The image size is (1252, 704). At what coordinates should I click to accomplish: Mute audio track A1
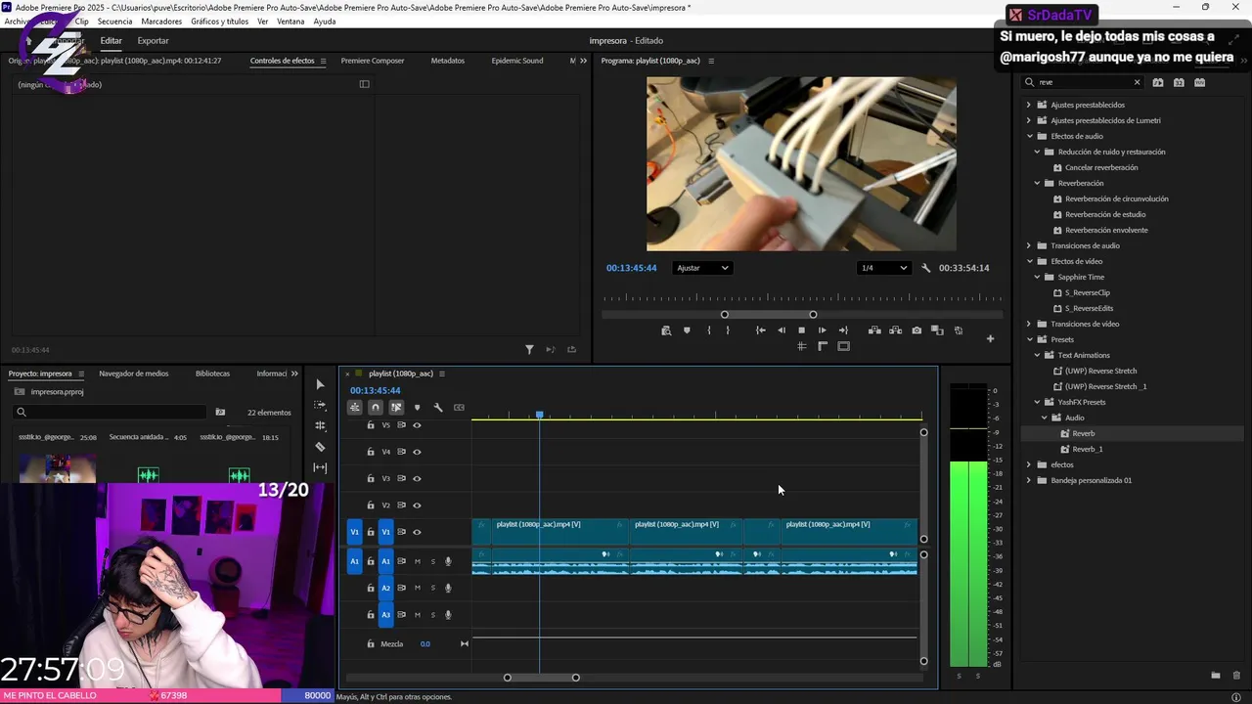(418, 561)
